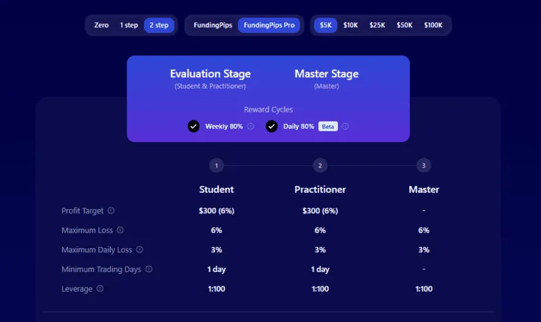This screenshot has width=541, height=322.
Task: Click Practitioner profit target $300 (6%)
Action: [x=320, y=211]
